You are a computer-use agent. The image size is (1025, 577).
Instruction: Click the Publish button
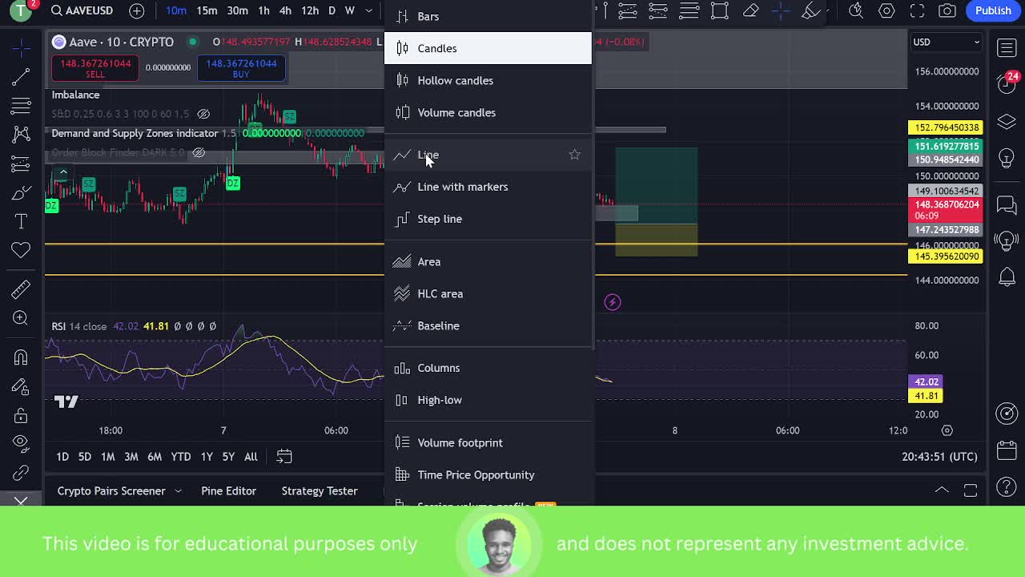tap(993, 10)
